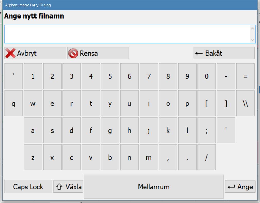
Task: Tap the double backslash key
Action: click(245, 103)
